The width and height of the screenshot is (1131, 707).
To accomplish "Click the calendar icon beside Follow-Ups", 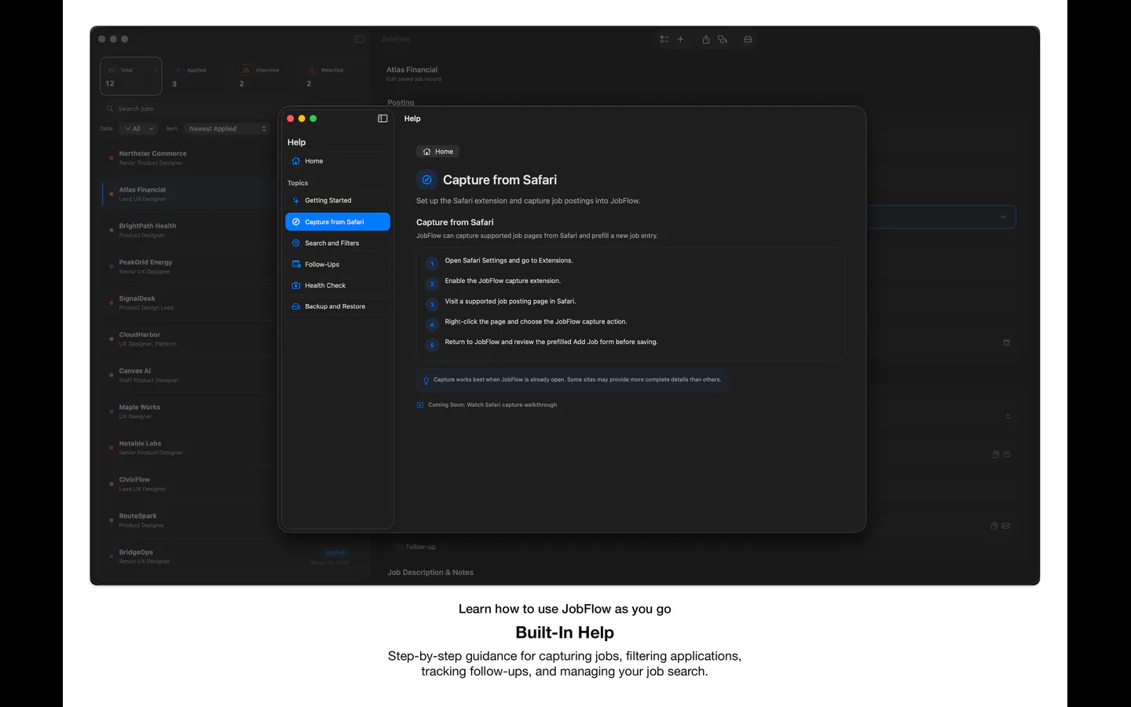I will (x=296, y=265).
